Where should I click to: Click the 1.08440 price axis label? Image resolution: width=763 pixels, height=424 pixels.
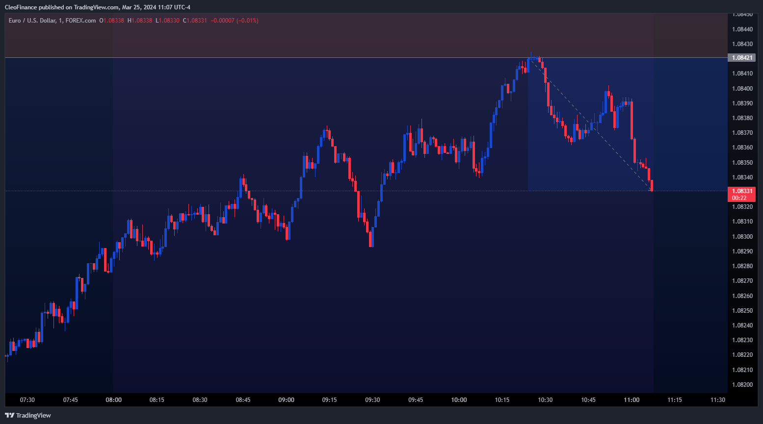click(742, 29)
